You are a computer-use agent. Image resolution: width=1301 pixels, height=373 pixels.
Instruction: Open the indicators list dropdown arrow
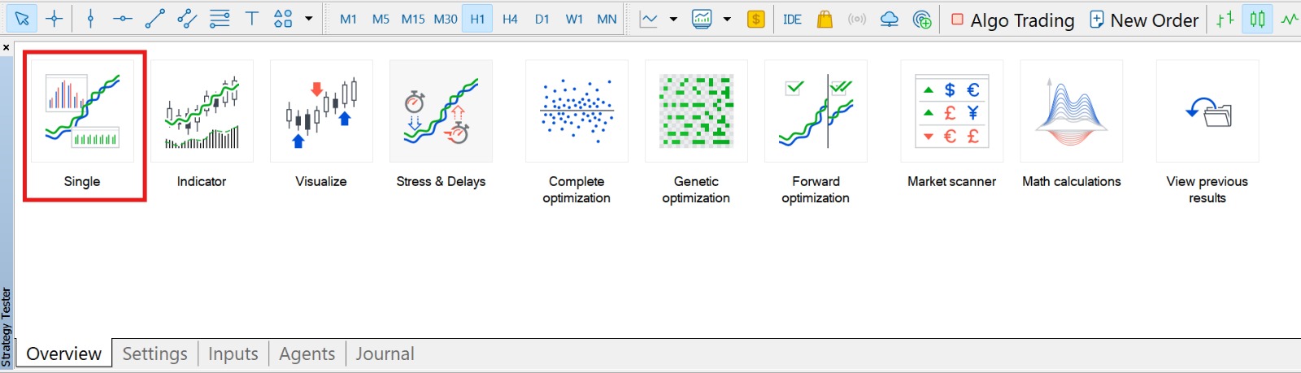(673, 20)
